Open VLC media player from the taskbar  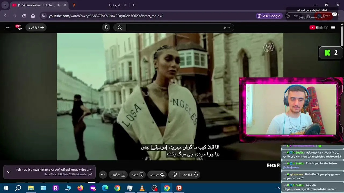(142, 188)
